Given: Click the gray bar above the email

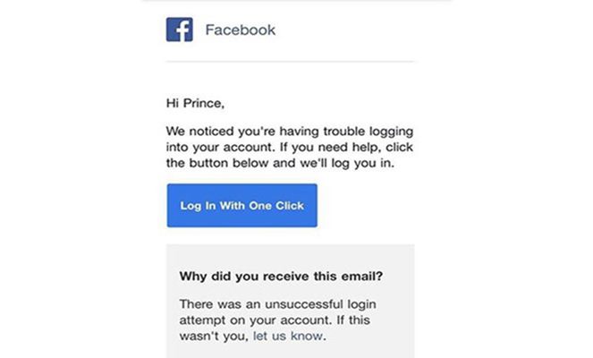Looking at the screenshot, I should click(x=296, y=1).
